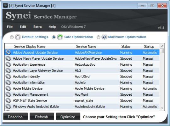Open the File menu
Viewport: 170px width, 126px height.
10,27
